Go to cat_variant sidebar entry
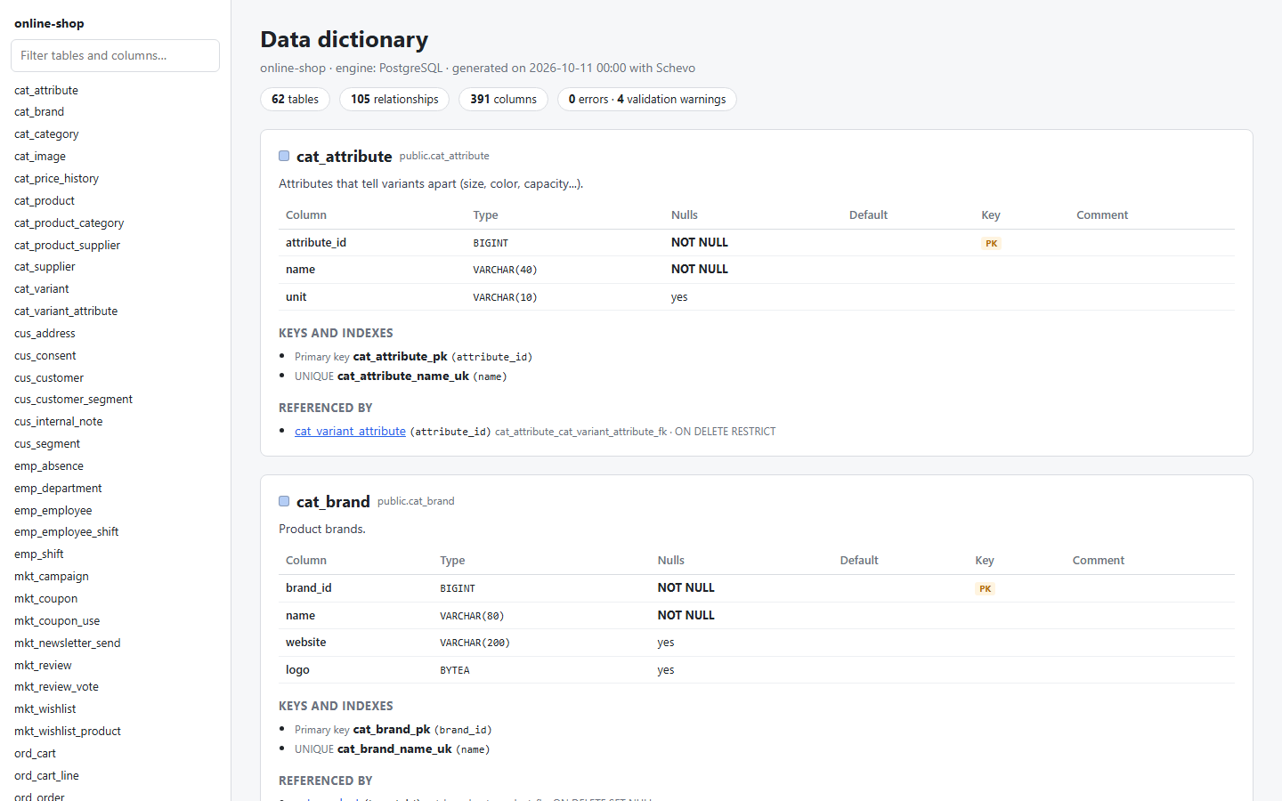The image size is (1282, 801). (42, 289)
